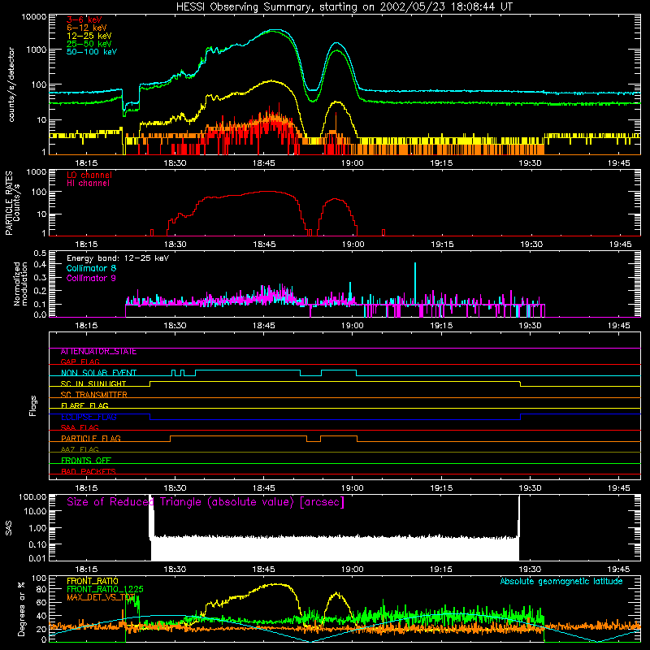Select the 'PARTICLE_FLAG' flag label
The image size is (650, 650).
(91, 439)
